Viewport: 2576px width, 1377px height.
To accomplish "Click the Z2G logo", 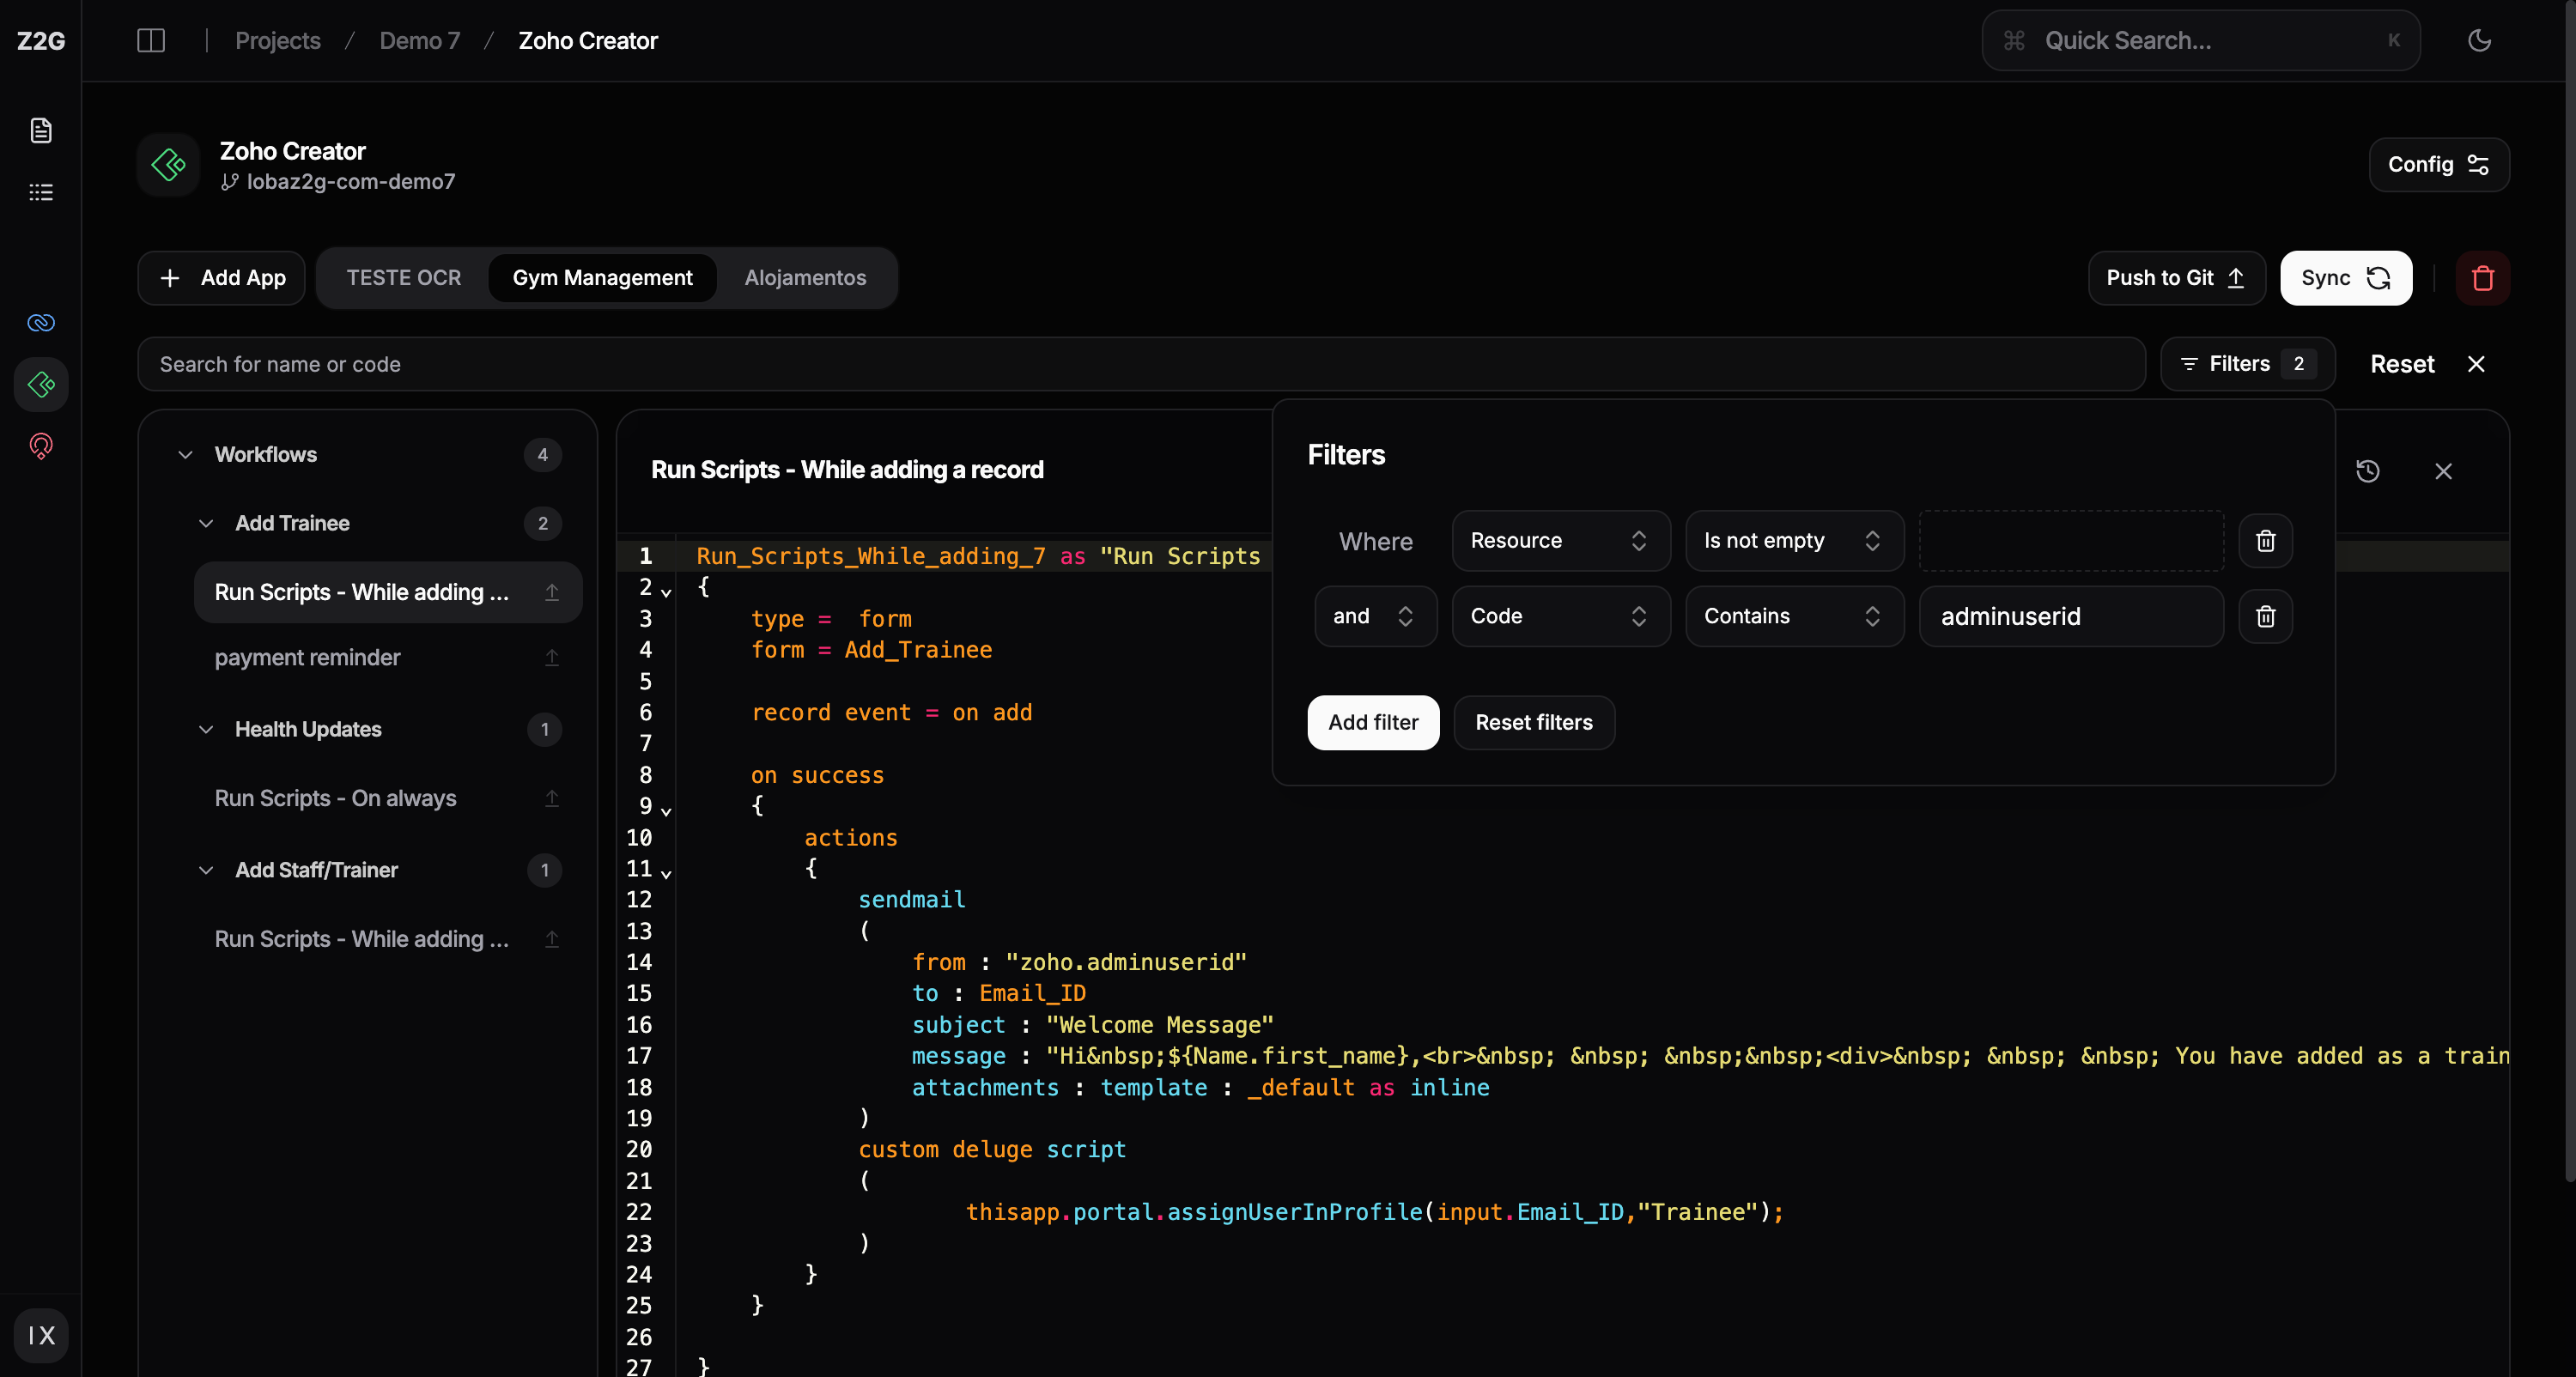I will [x=41, y=41].
